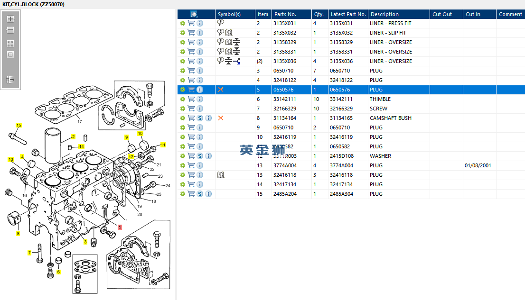Select callout 2 on the liner
Screen dimensions: 525x300
coord(73,137)
